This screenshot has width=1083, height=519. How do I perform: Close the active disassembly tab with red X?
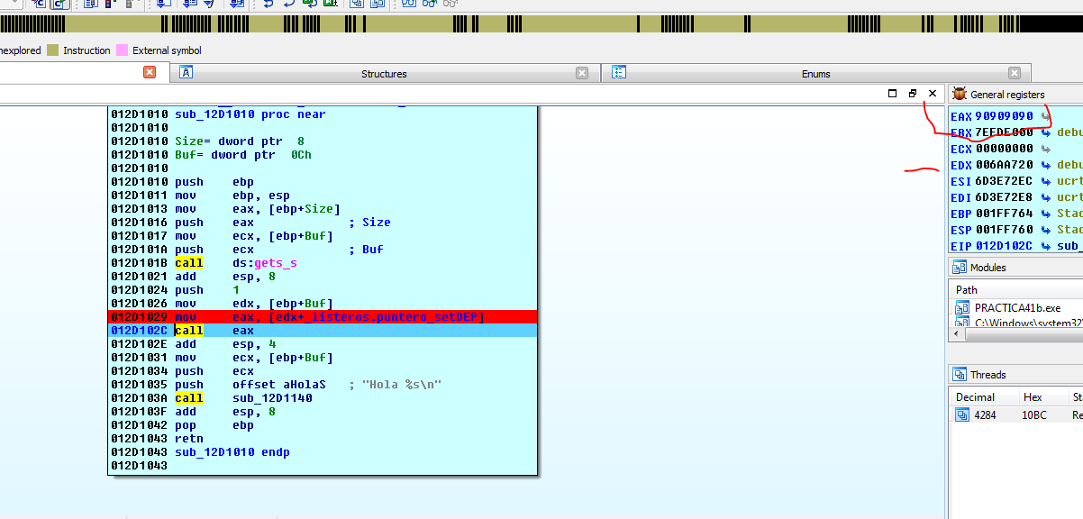click(x=150, y=72)
